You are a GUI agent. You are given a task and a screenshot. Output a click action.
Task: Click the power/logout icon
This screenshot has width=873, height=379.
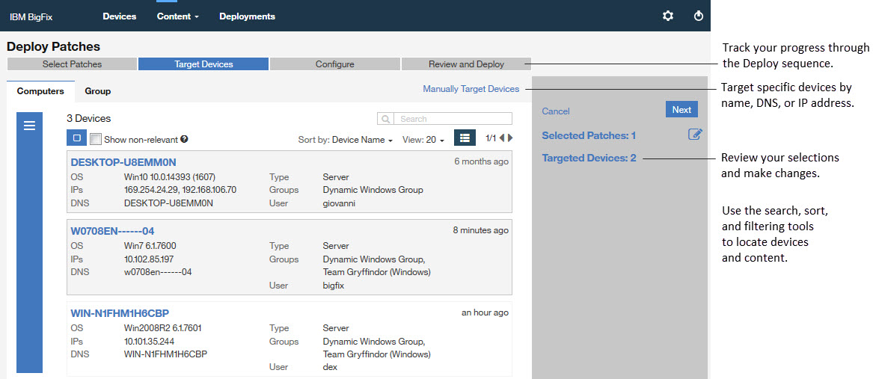click(x=699, y=16)
